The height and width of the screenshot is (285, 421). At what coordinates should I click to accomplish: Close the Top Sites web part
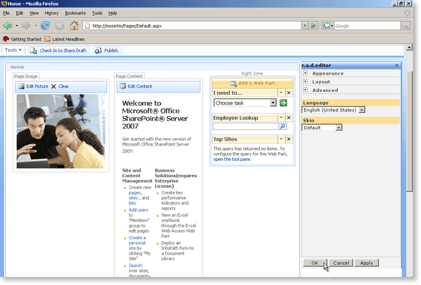click(289, 139)
